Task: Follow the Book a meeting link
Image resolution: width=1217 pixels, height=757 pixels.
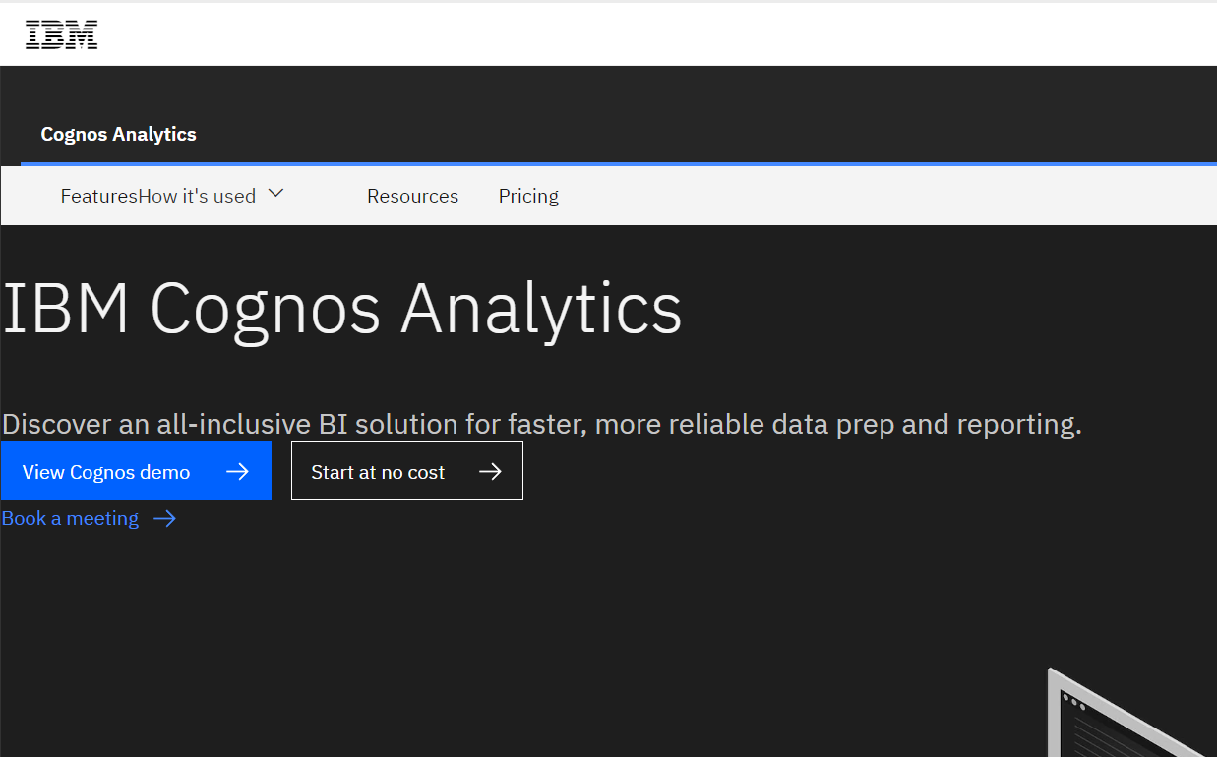Action: point(70,518)
